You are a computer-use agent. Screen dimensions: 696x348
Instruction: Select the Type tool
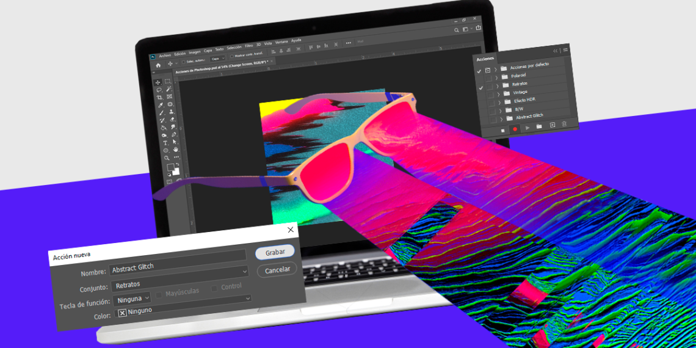165,143
